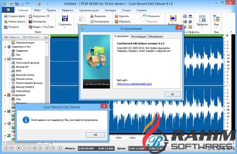Screen dimensions: 237x154
Task: Open the Удаление шума tab
Action: 89,10
